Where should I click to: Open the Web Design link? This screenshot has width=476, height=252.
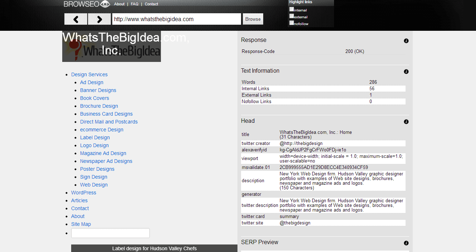coord(94,185)
